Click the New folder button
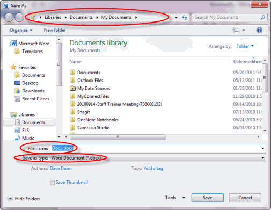 point(55,30)
